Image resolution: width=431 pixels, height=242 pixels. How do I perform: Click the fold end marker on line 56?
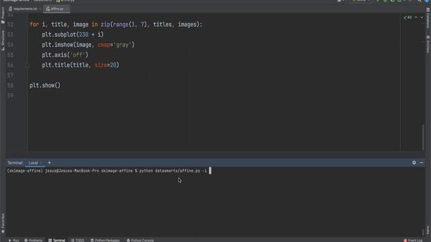click(28, 65)
